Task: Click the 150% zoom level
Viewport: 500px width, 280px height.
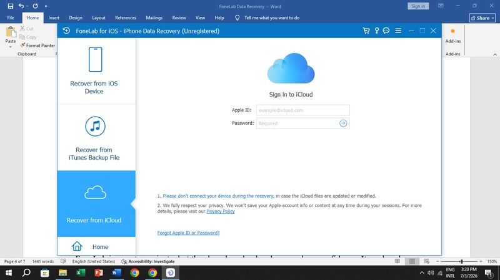Action: click(492, 261)
